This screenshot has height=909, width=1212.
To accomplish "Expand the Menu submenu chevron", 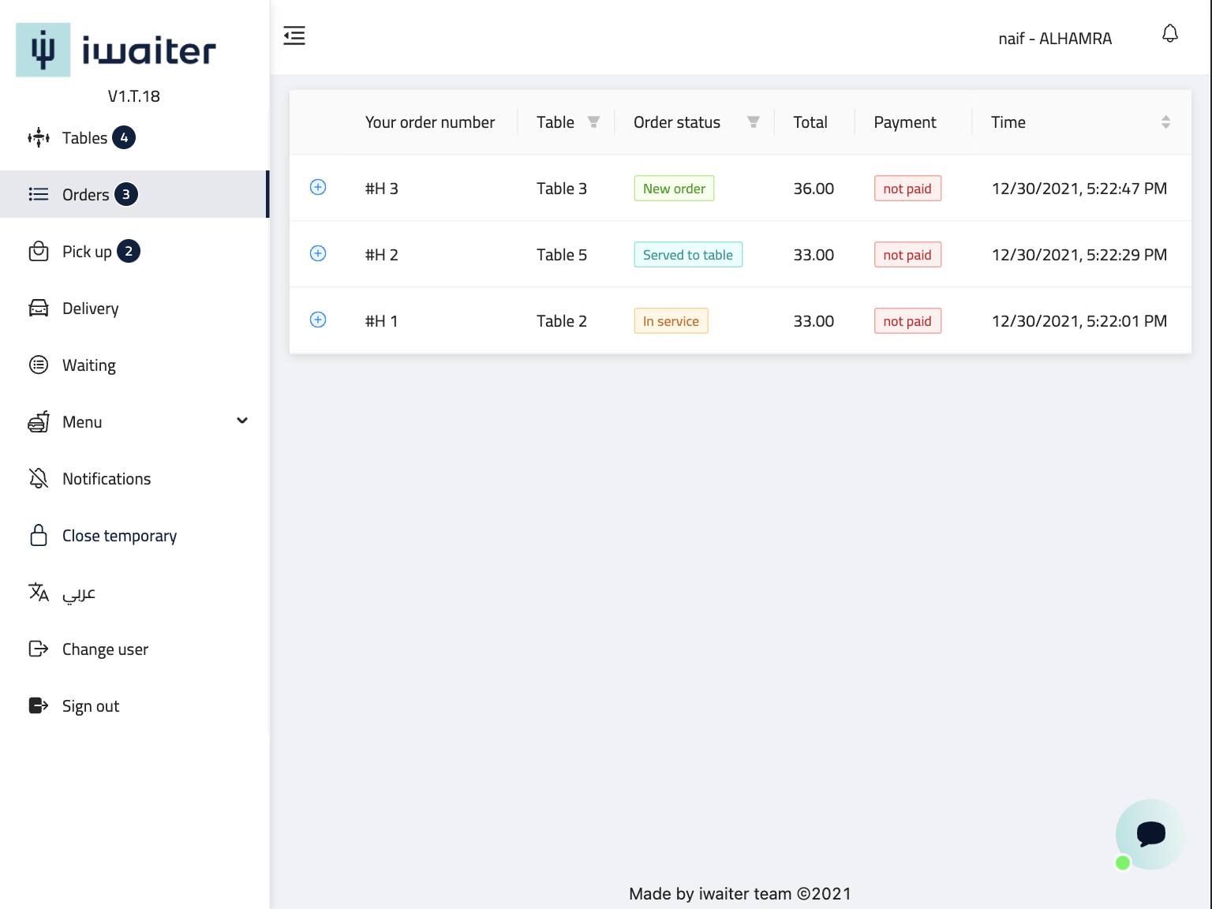I will pyautogui.click(x=242, y=421).
